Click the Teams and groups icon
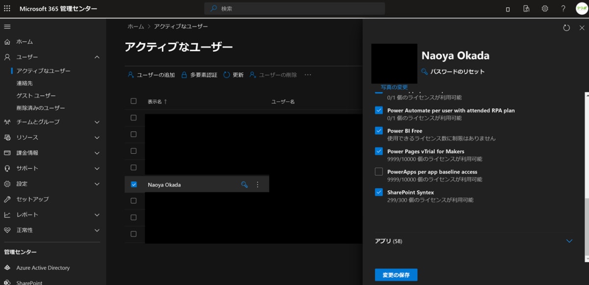589x285 pixels. click(7, 122)
